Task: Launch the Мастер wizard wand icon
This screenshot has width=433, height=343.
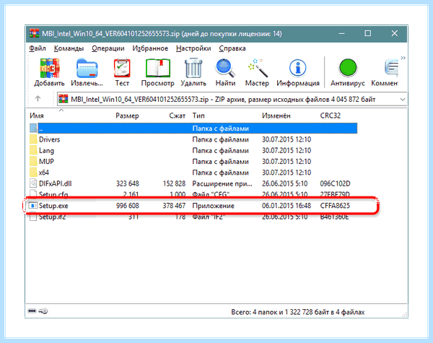Action: (258, 68)
